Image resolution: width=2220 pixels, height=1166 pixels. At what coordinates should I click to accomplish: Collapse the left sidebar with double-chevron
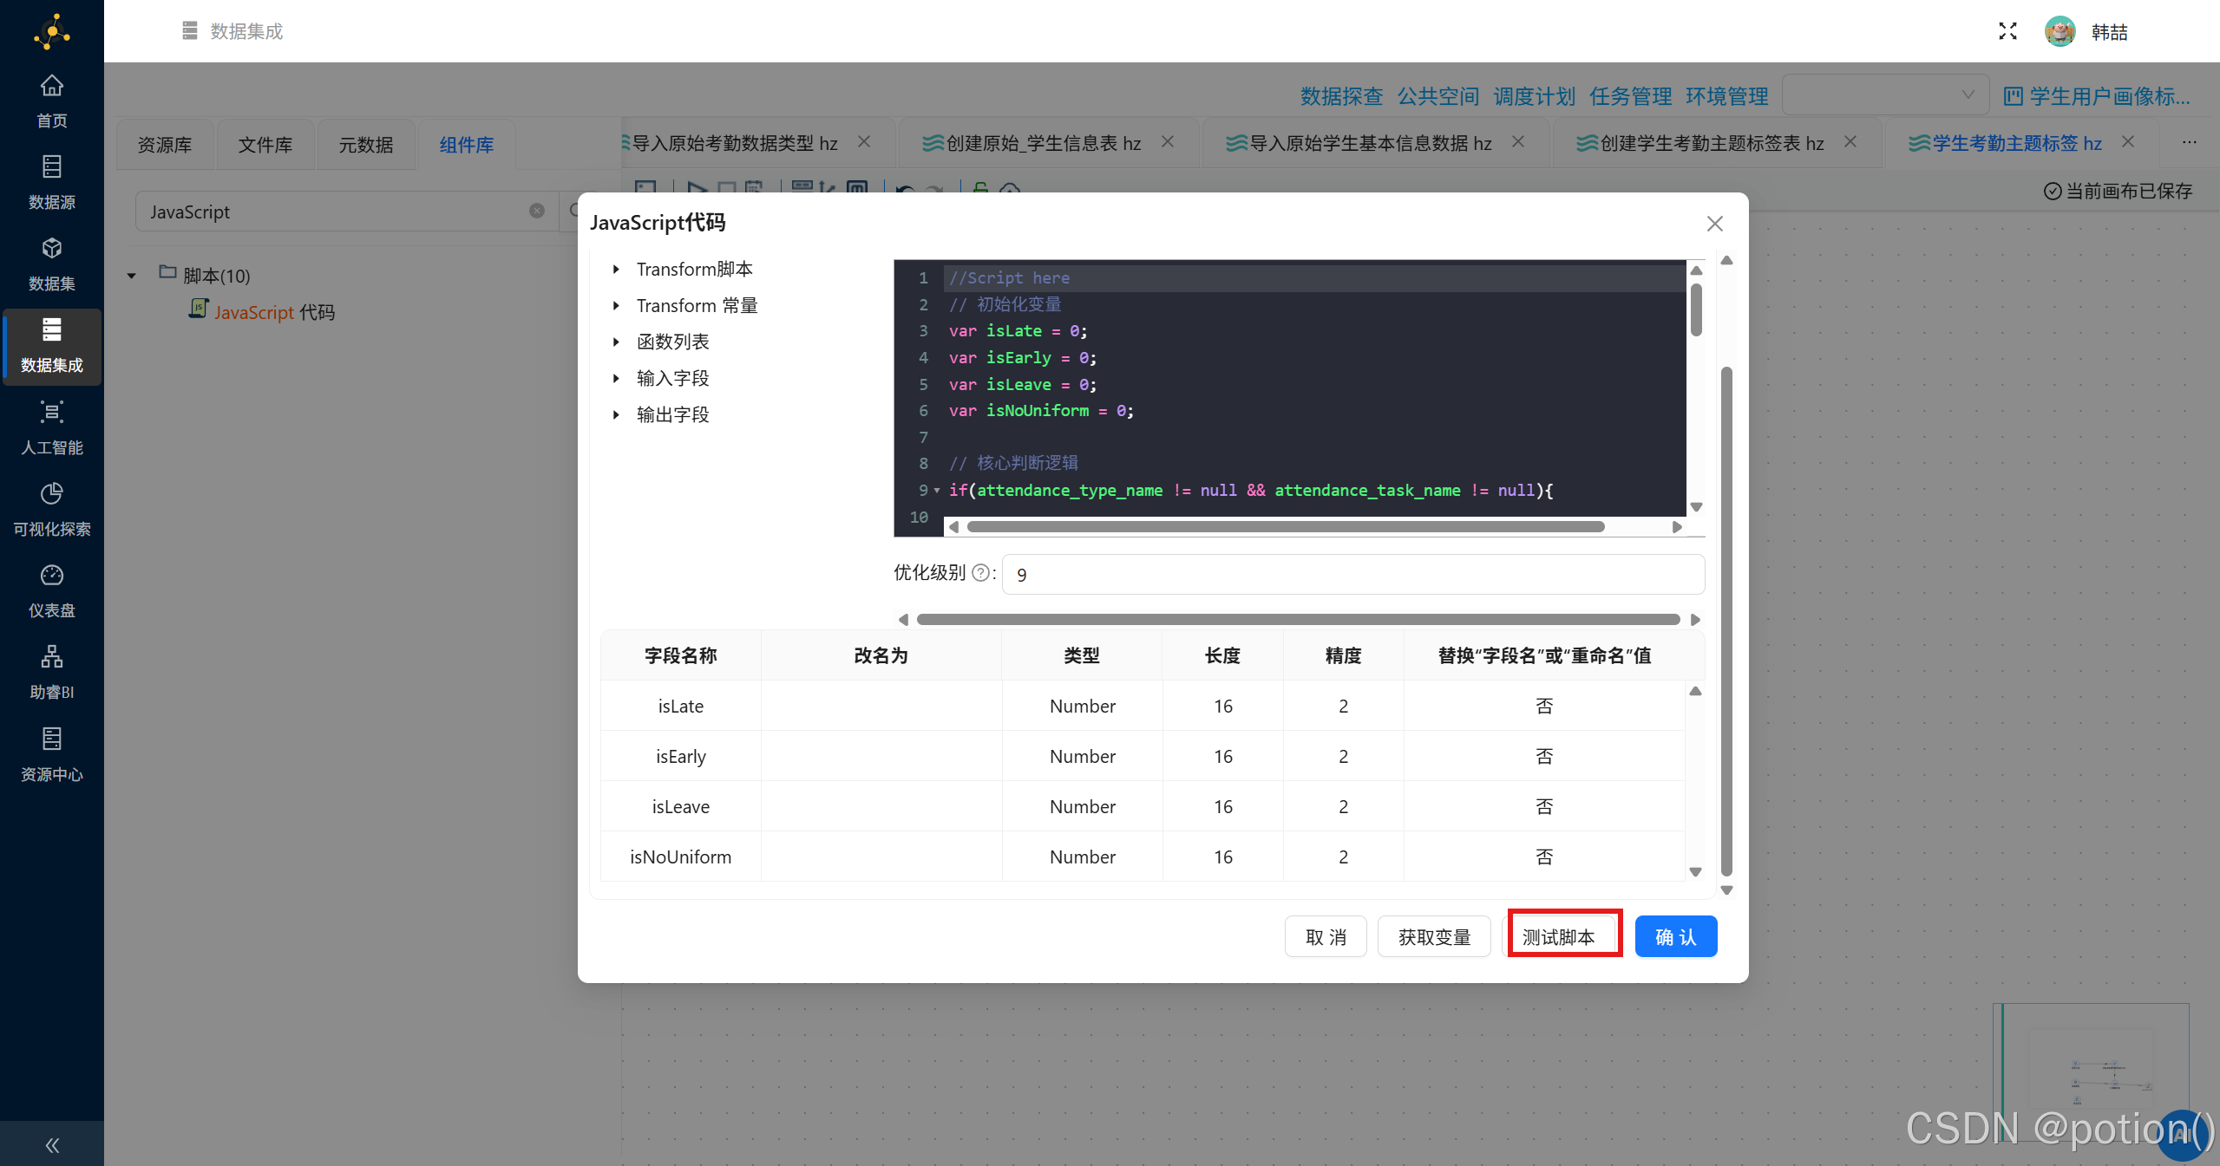52,1145
